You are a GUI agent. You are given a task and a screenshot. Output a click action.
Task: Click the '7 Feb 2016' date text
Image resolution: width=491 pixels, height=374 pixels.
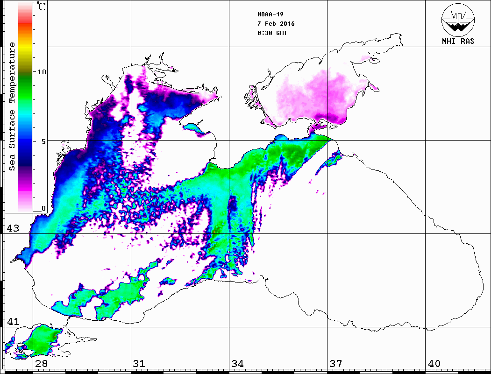276,24
